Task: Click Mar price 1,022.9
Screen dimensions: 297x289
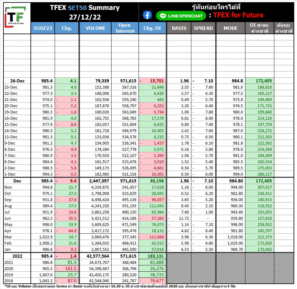Action: pos(46,237)
